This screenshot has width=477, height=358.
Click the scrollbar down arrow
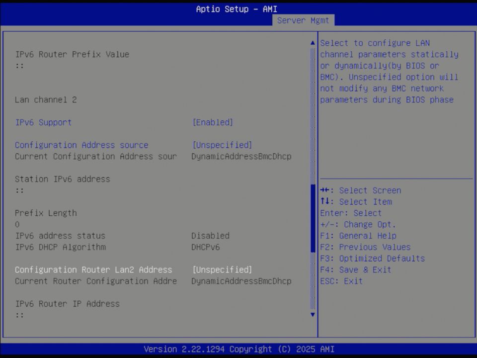coord(312,315)
